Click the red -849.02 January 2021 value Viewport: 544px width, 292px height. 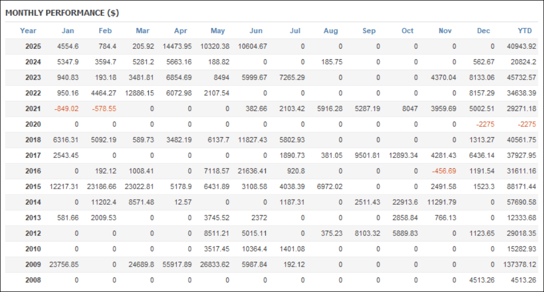(66, 109)
